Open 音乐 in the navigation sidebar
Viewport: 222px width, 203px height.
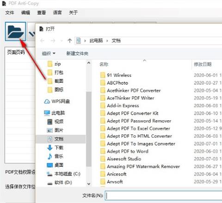[x=55, y=156]
